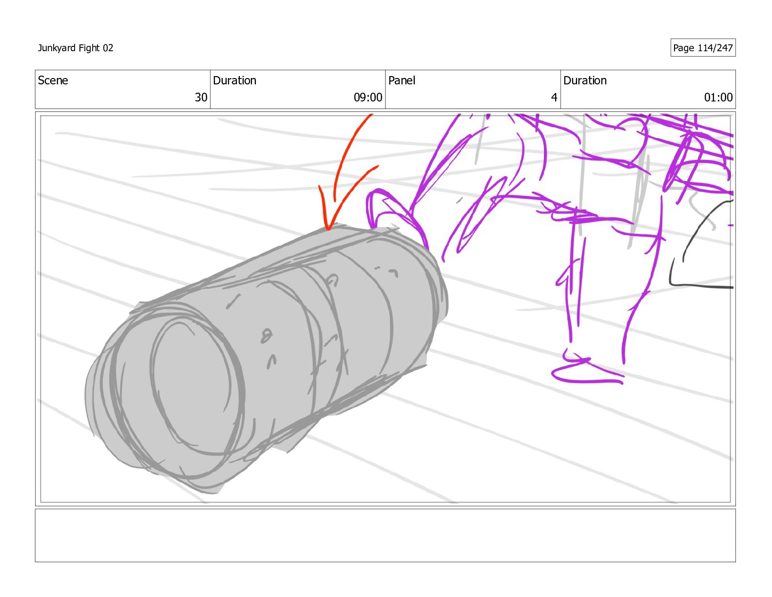Click the empty notes box below the panel
The image size is (772, 597).
click(x=385, y=536)
